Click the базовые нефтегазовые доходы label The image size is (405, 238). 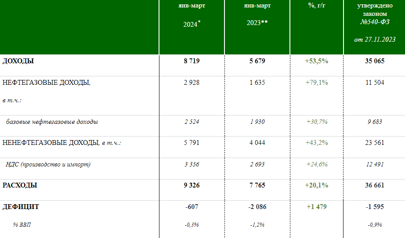pyautogui.click(x=52, y=122)
